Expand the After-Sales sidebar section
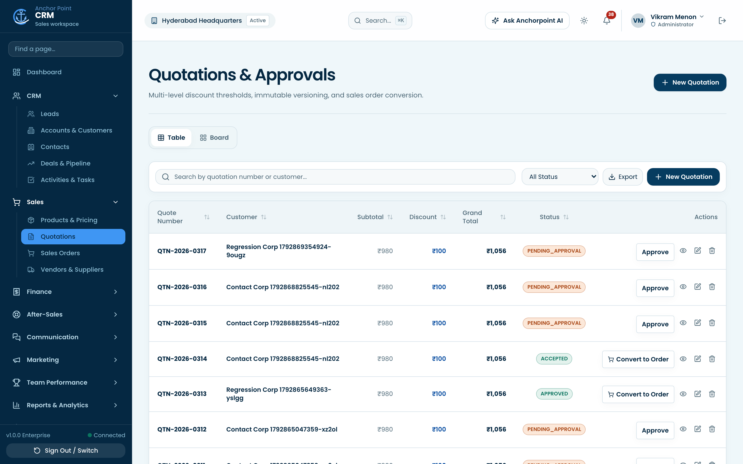743x464 pixels. [x=66, y=314]
